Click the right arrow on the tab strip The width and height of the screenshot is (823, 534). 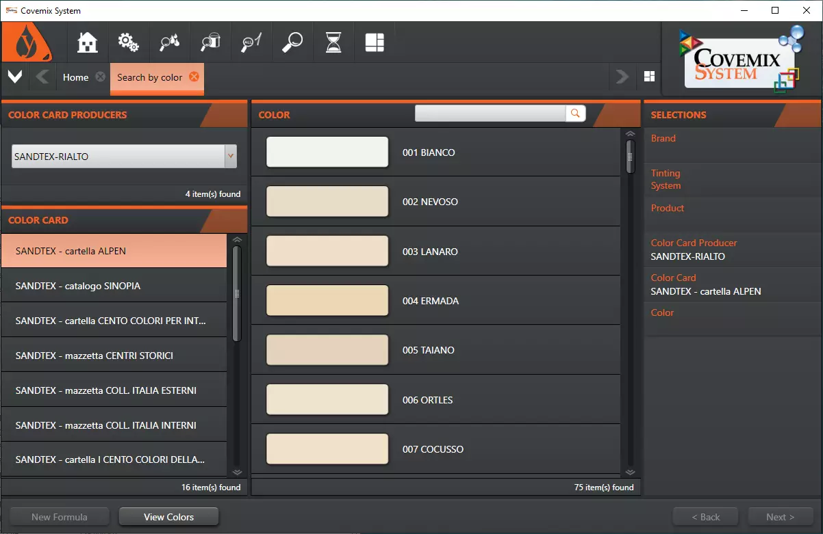pos(622,77)
